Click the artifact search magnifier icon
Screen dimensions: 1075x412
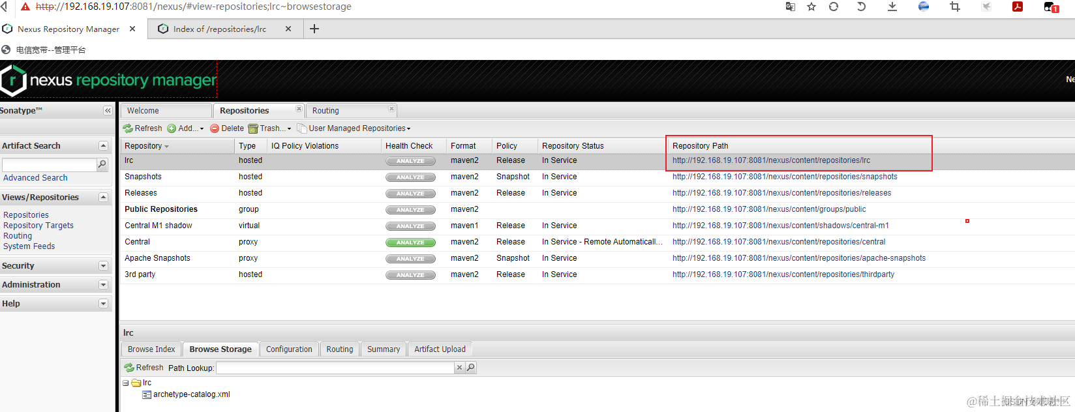tap(102, 165)
